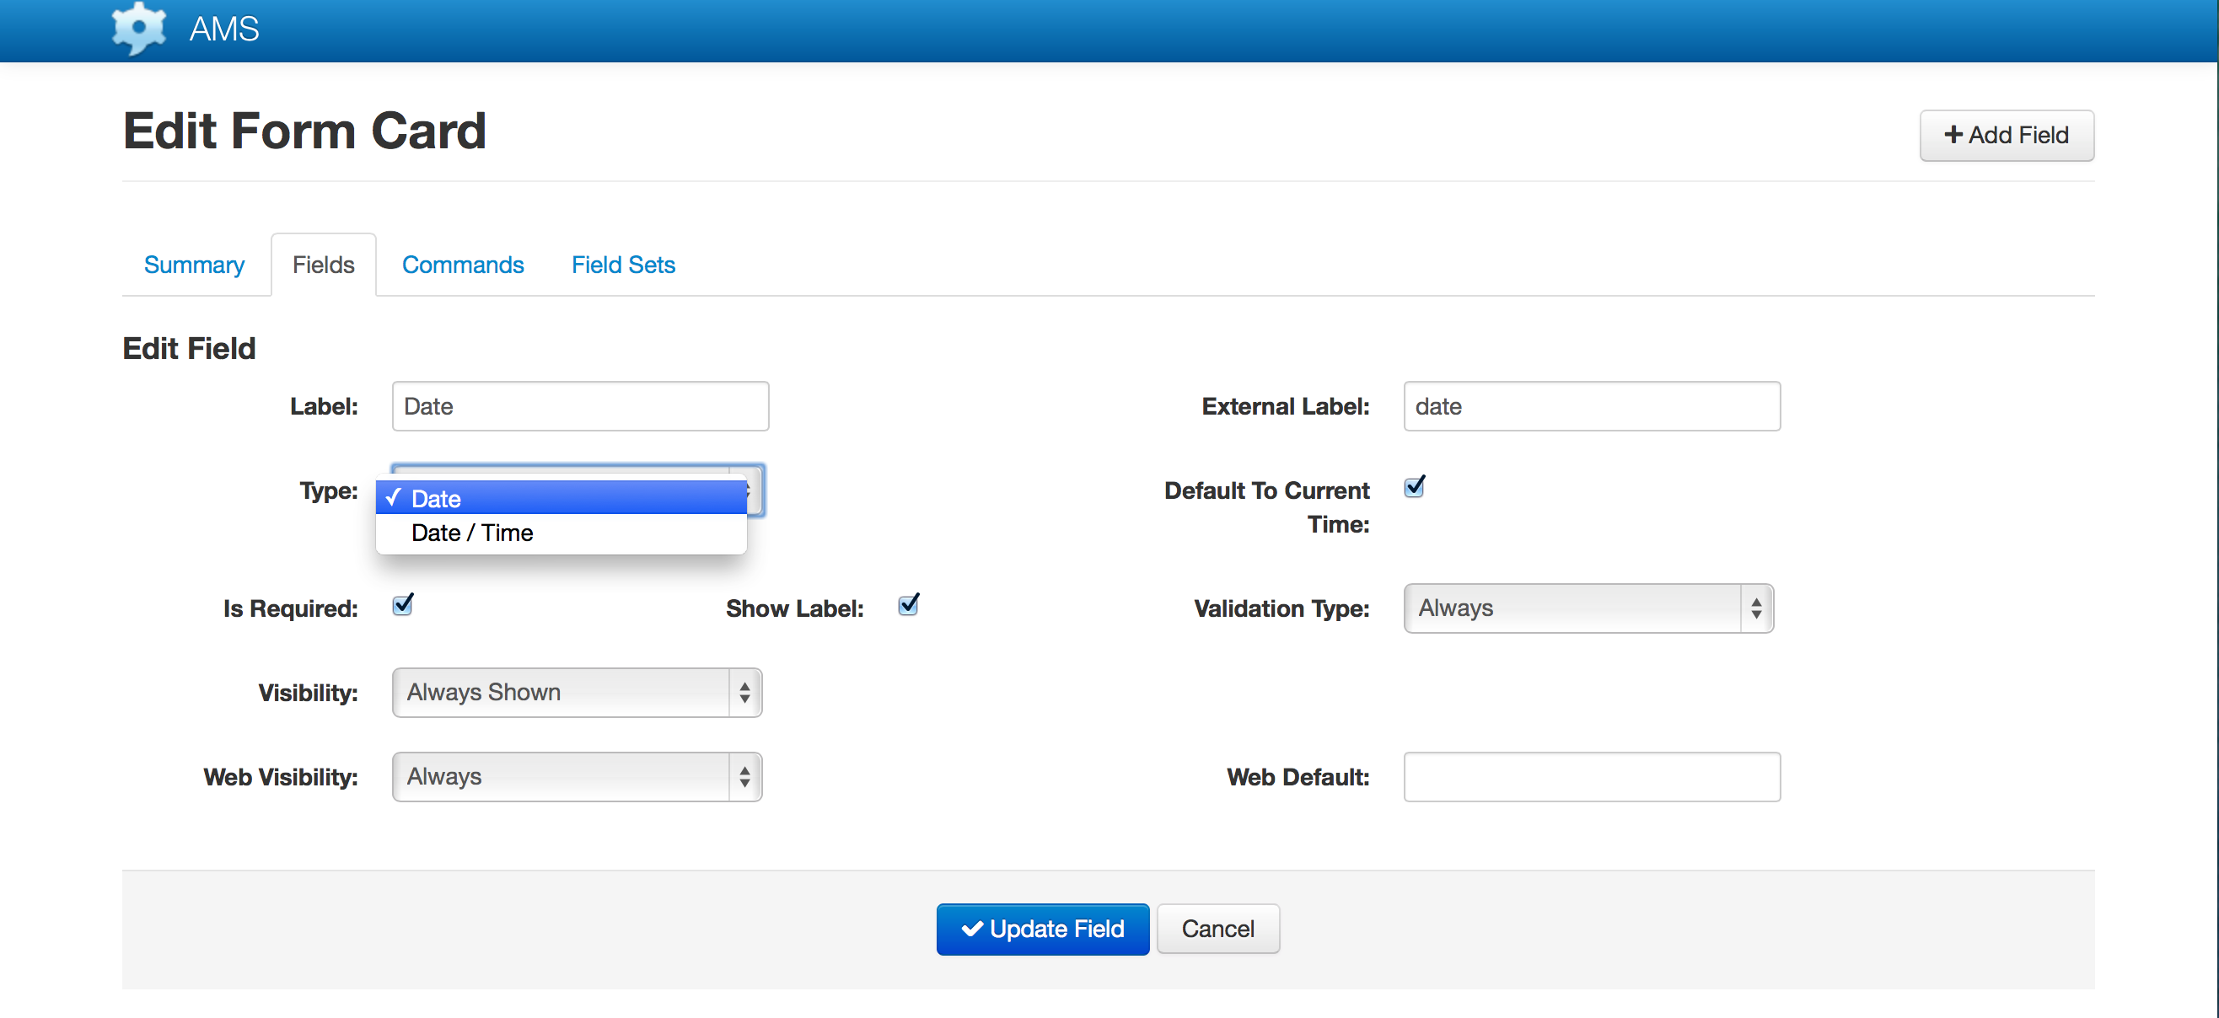Switch to the Commands tab
Image resolution: width=2219 pixels, height=1018 pixels.
coord(461,263)
